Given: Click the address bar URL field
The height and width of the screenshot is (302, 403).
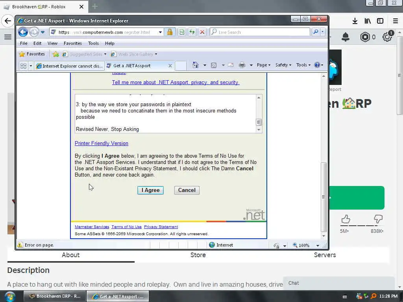Looking at the screenshot, I should click(x=104, y=32).
